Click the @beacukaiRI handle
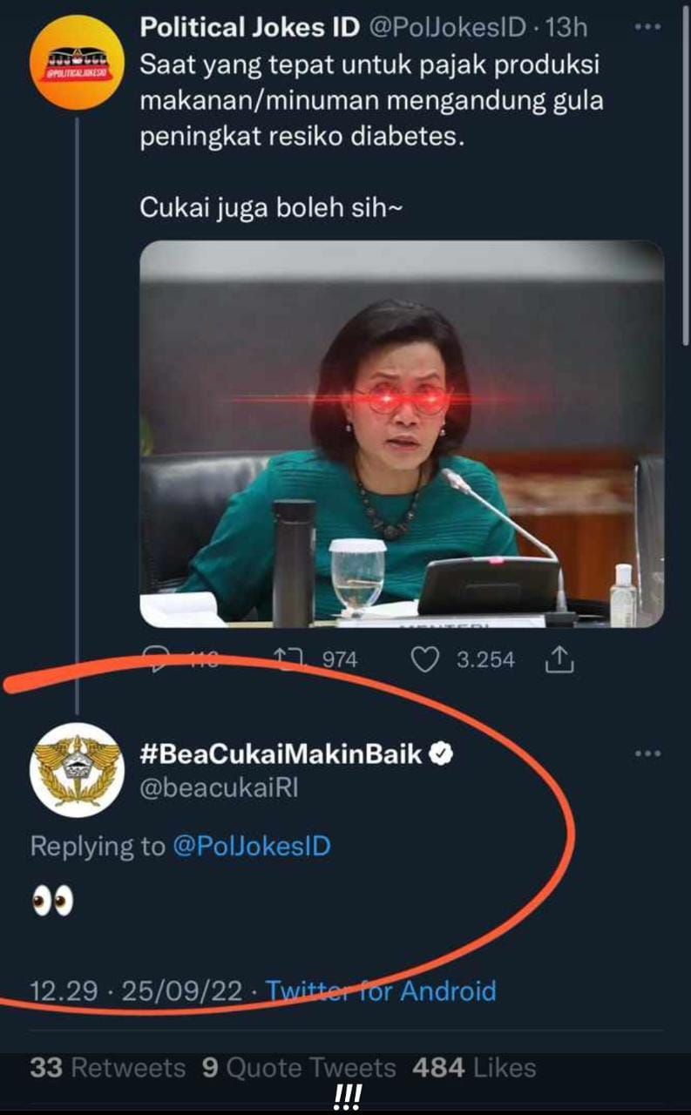 tap(219, 787)
